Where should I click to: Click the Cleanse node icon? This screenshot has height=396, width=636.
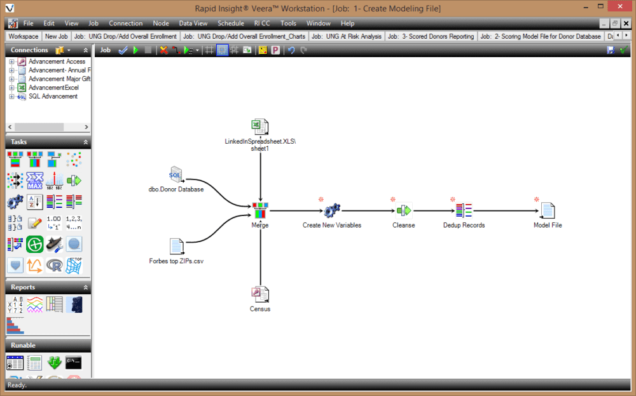tap(404, 210)
